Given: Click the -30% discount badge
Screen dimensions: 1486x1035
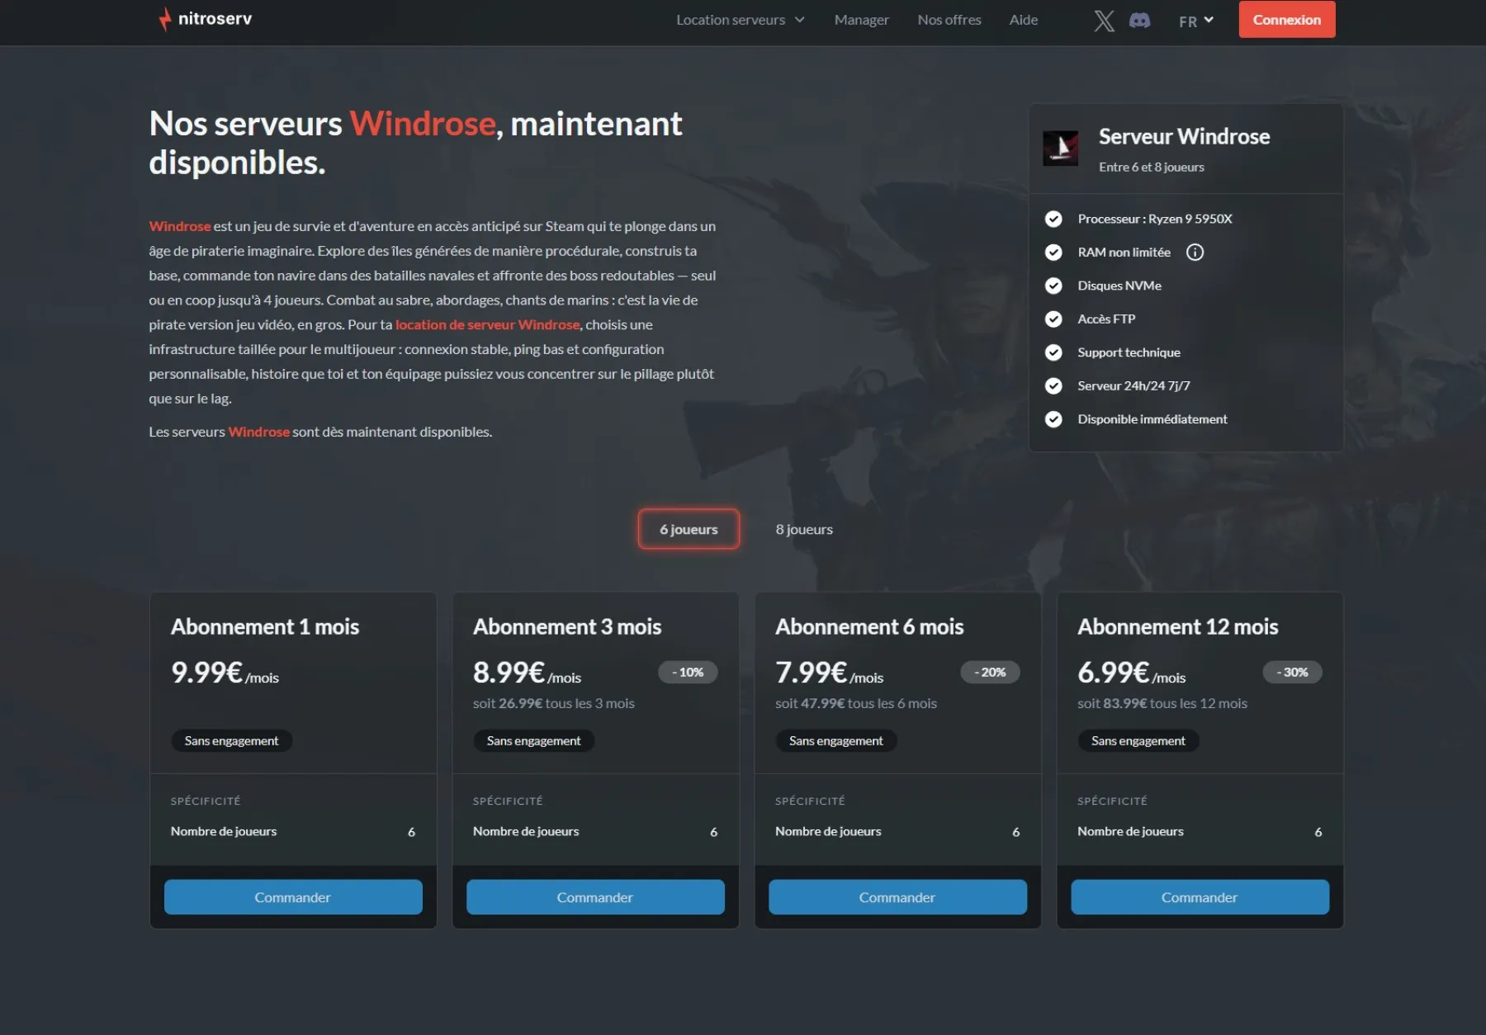Looking at the screenshot, I should 1292,673.
